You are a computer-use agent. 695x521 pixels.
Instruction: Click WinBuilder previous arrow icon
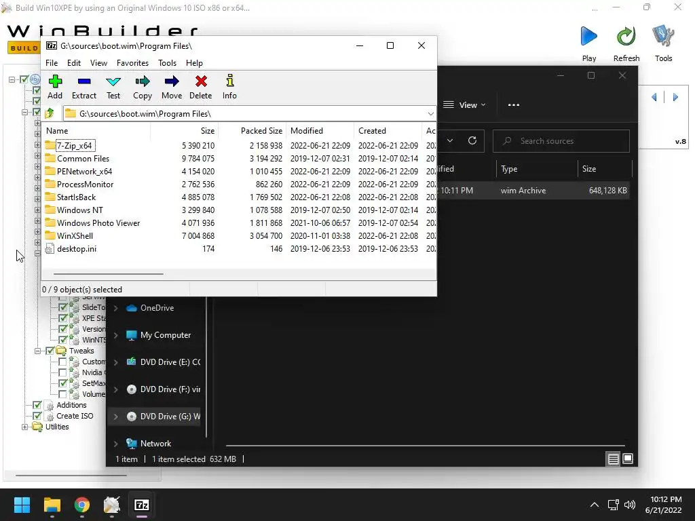(x=654, y=97)
